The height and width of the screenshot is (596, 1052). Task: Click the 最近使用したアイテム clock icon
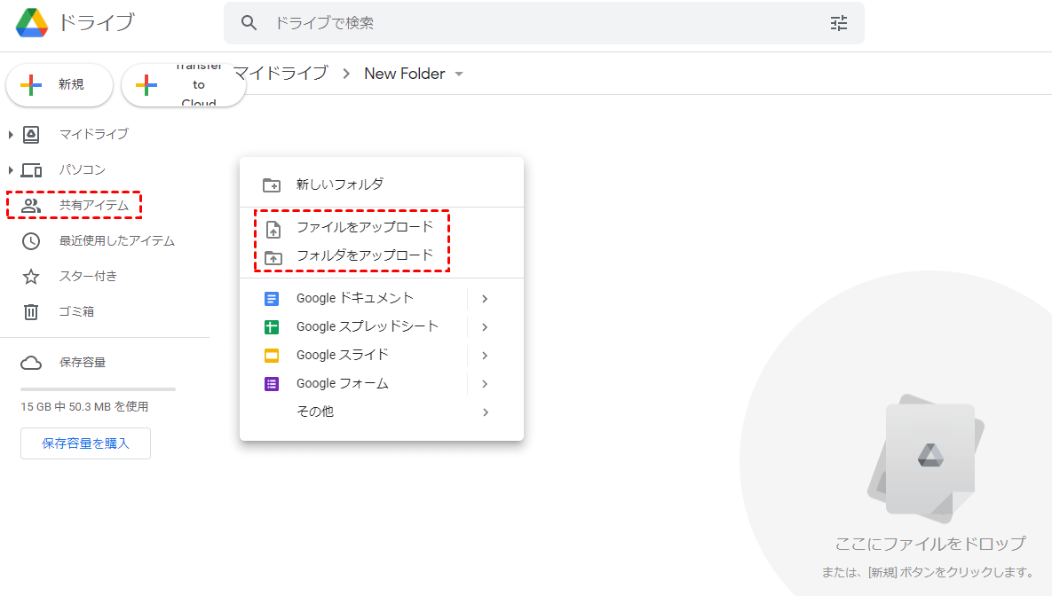[x=31, y=241]
